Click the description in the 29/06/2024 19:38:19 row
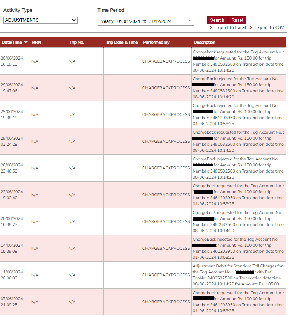Viewport: 289px width, 316px height. [238, 114]
